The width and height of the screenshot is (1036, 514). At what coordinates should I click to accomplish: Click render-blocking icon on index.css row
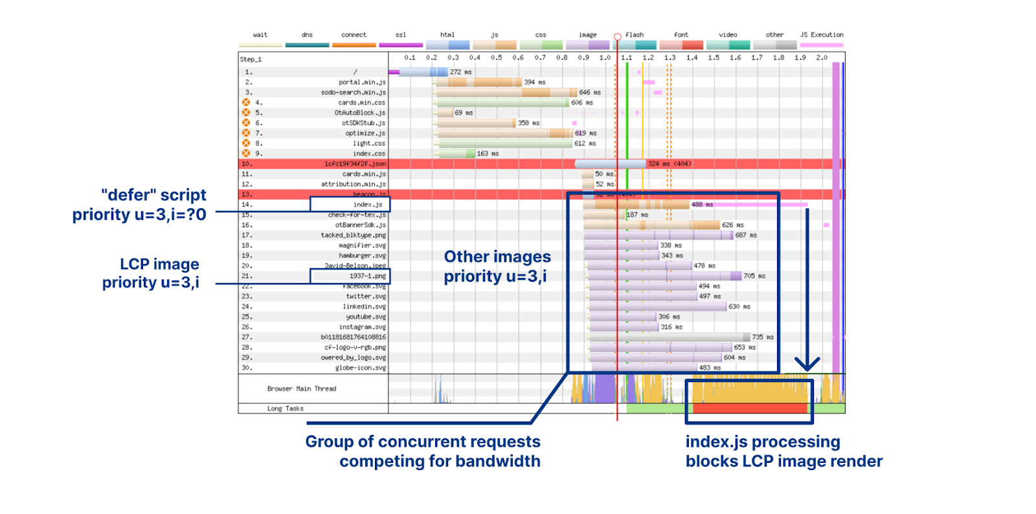pos(246,153)
